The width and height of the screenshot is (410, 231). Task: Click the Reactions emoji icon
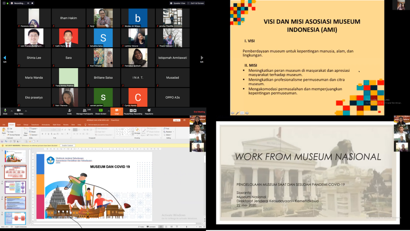tap(149, 110)
